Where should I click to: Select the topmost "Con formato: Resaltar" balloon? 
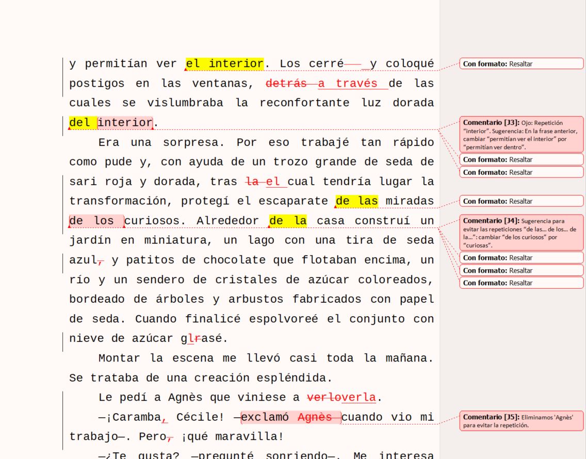click(521, 64)
